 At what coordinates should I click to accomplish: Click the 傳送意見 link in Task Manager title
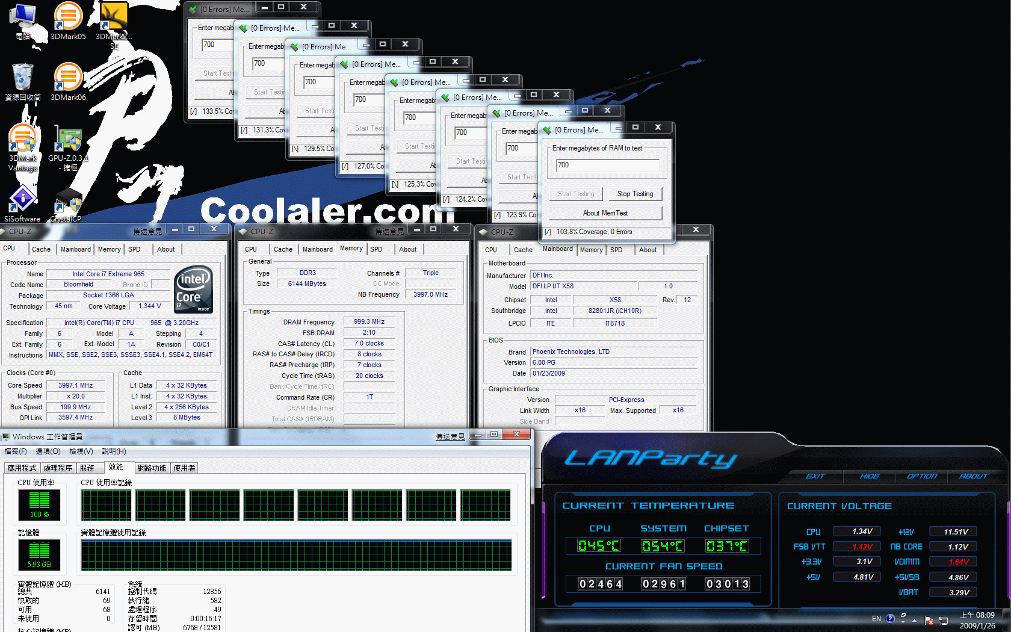click(x=450, y=437)
